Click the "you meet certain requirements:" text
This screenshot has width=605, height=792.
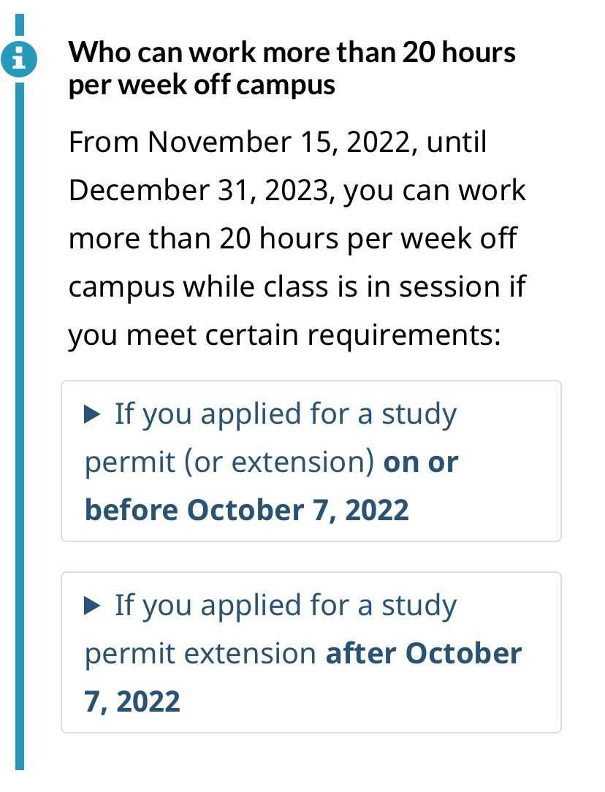pos(285,335)
